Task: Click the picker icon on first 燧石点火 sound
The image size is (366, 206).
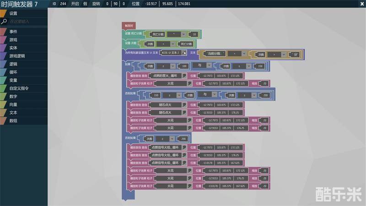Action: 183,104
